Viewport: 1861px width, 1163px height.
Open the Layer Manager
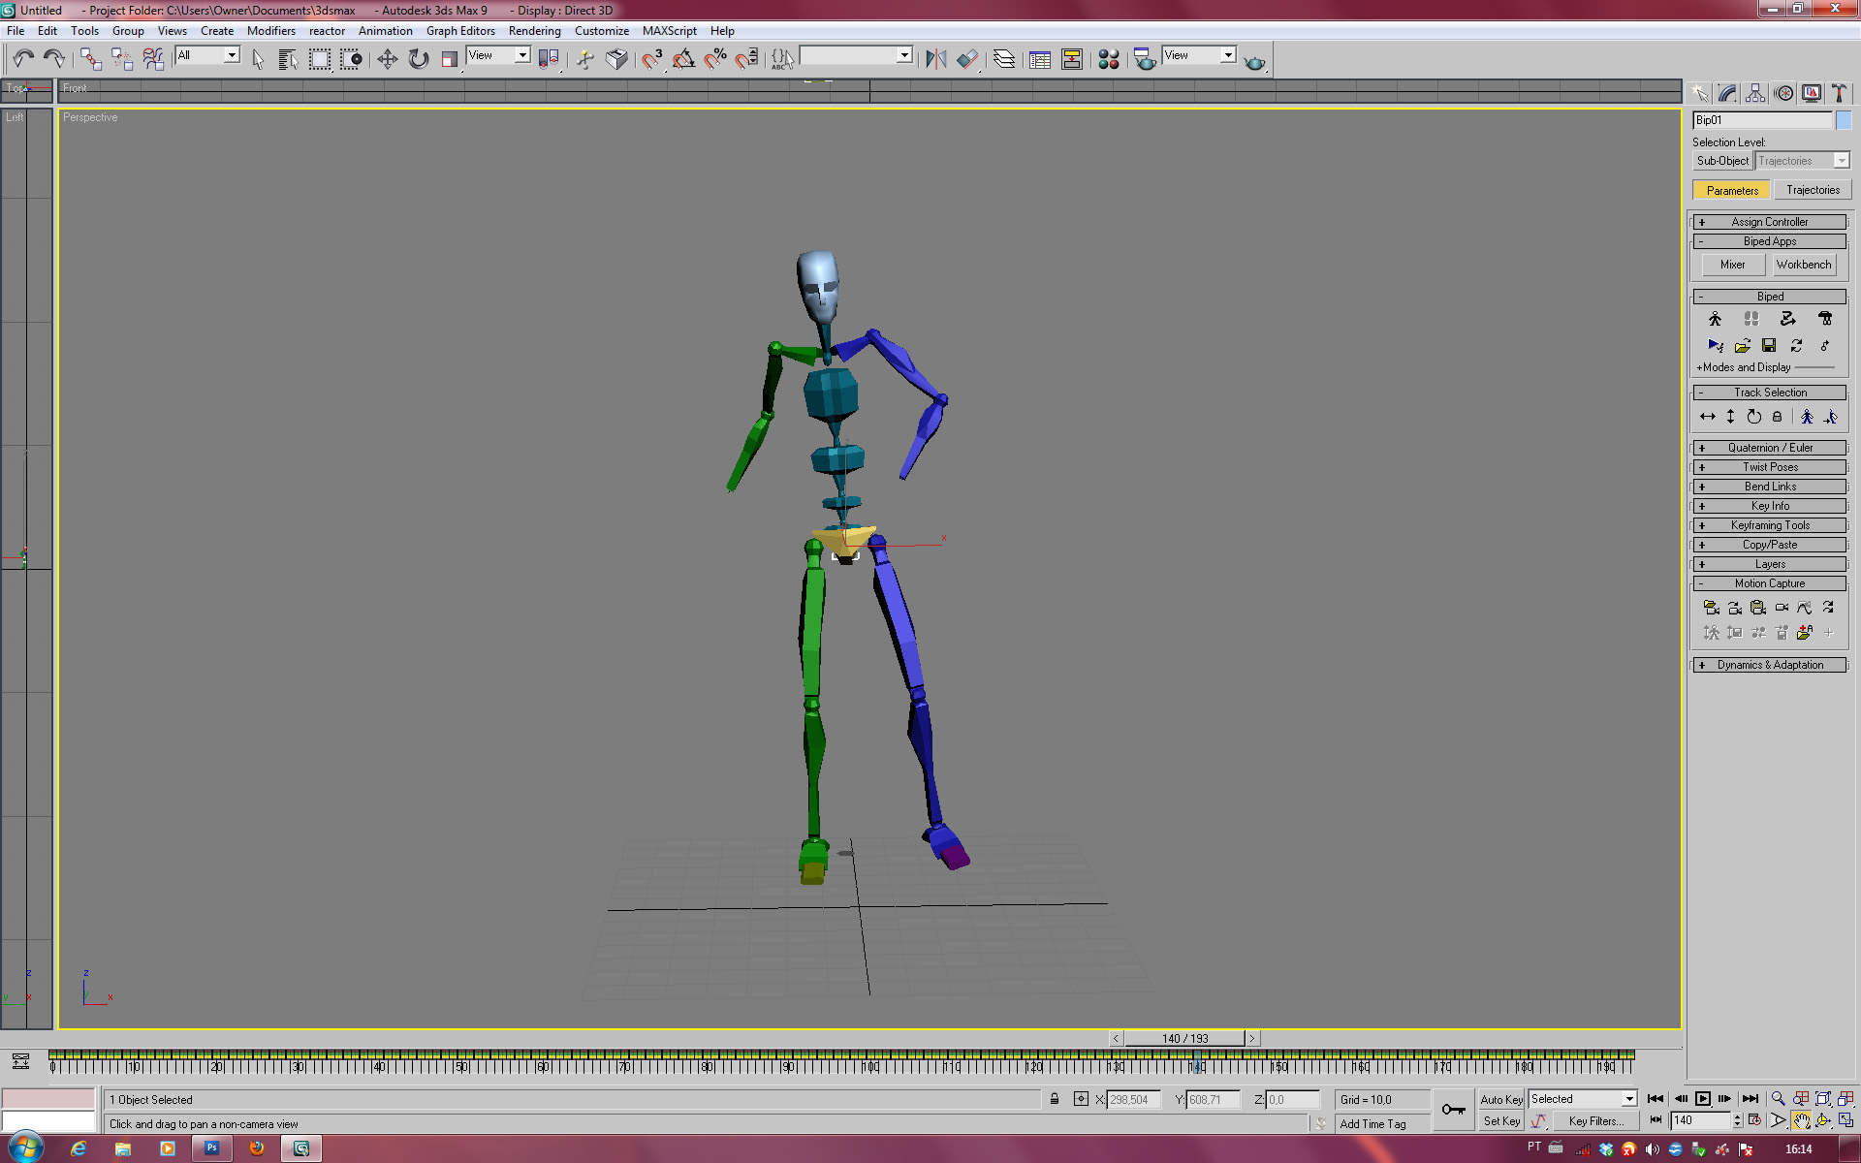(x=1004, y=59)
